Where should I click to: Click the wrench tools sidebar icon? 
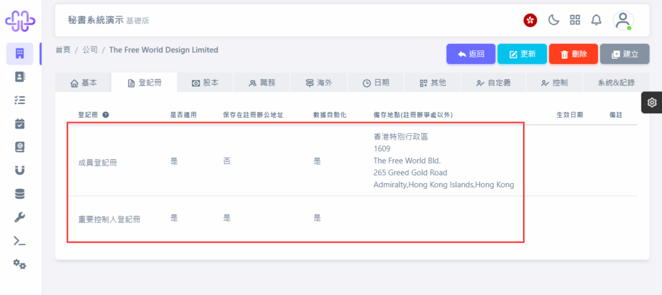point(20,217)
